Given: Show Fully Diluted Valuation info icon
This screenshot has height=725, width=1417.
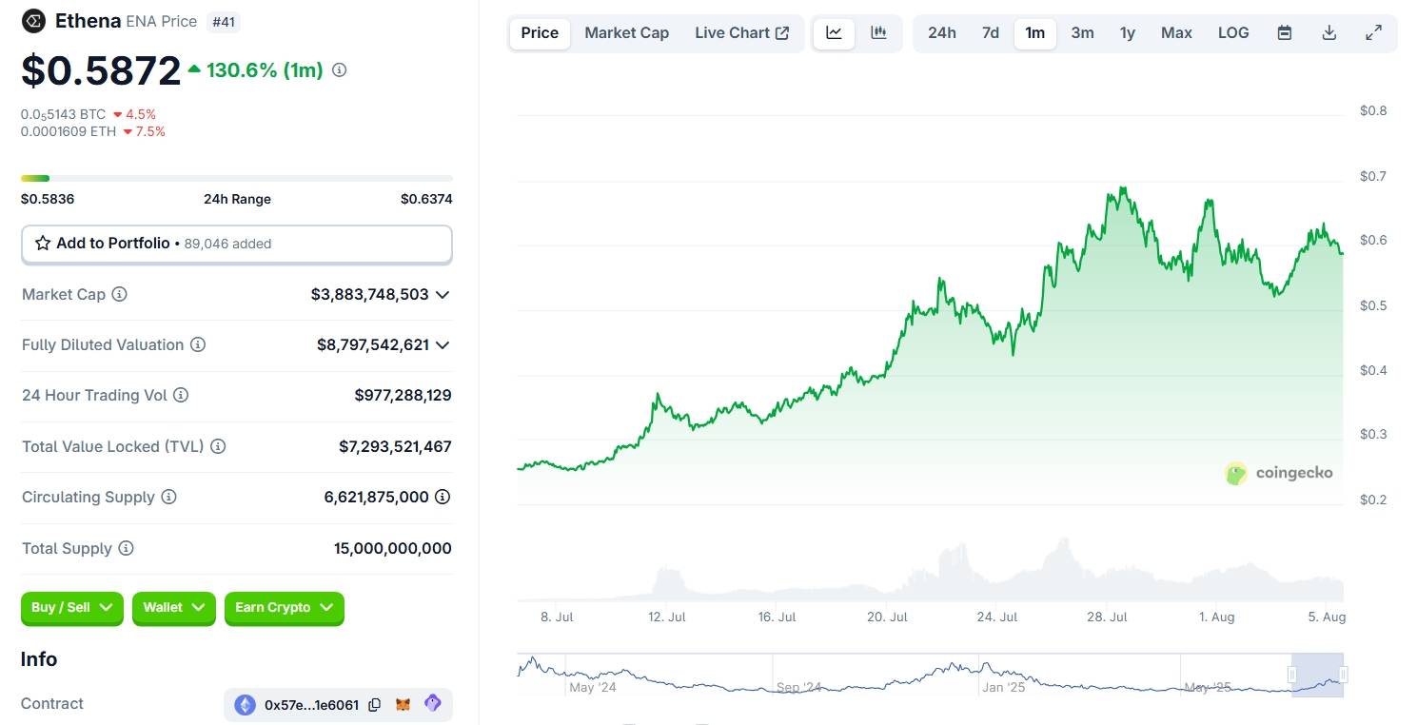Looking at the screenshot, I should [198, 345].
